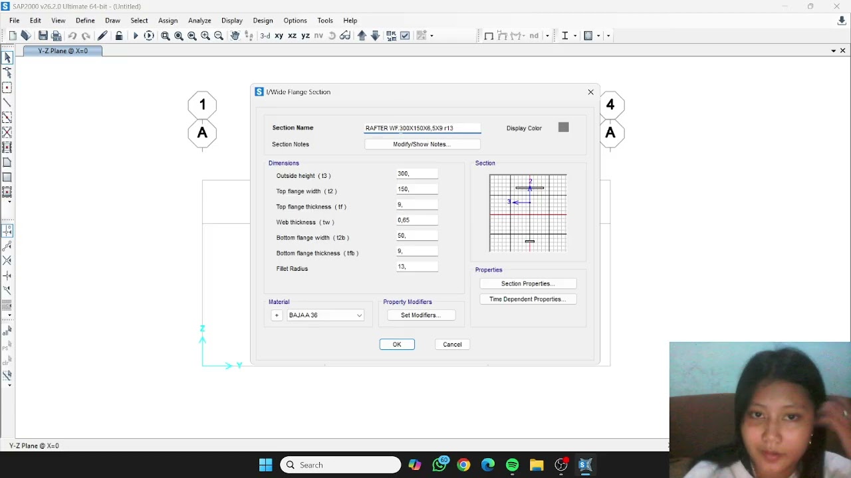The image size is (851, 478).
Task: Open the Design menu
Action: [263, 21]
